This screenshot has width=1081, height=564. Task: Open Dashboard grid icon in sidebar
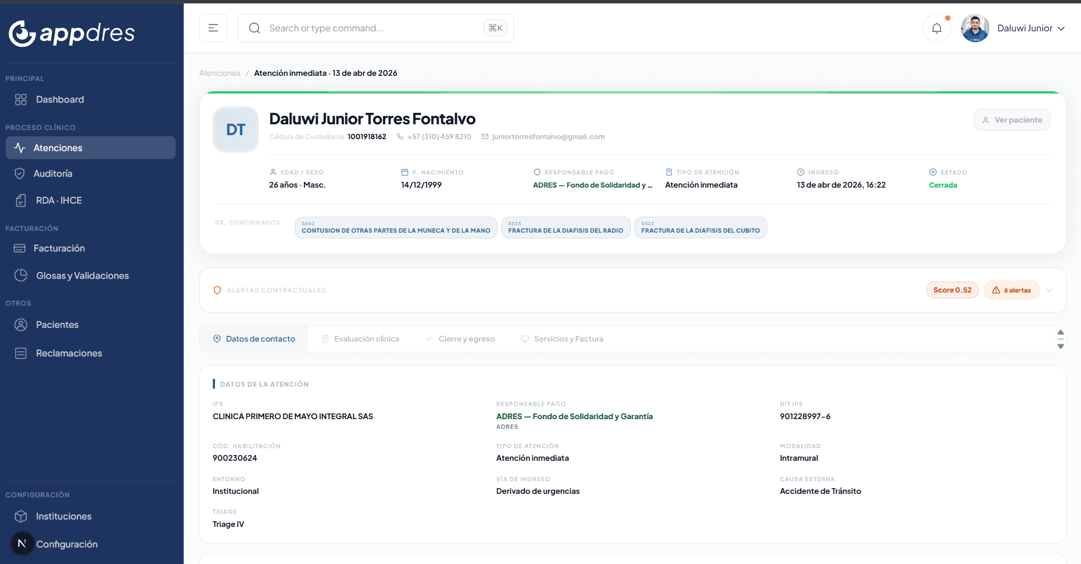click(21, 100)
